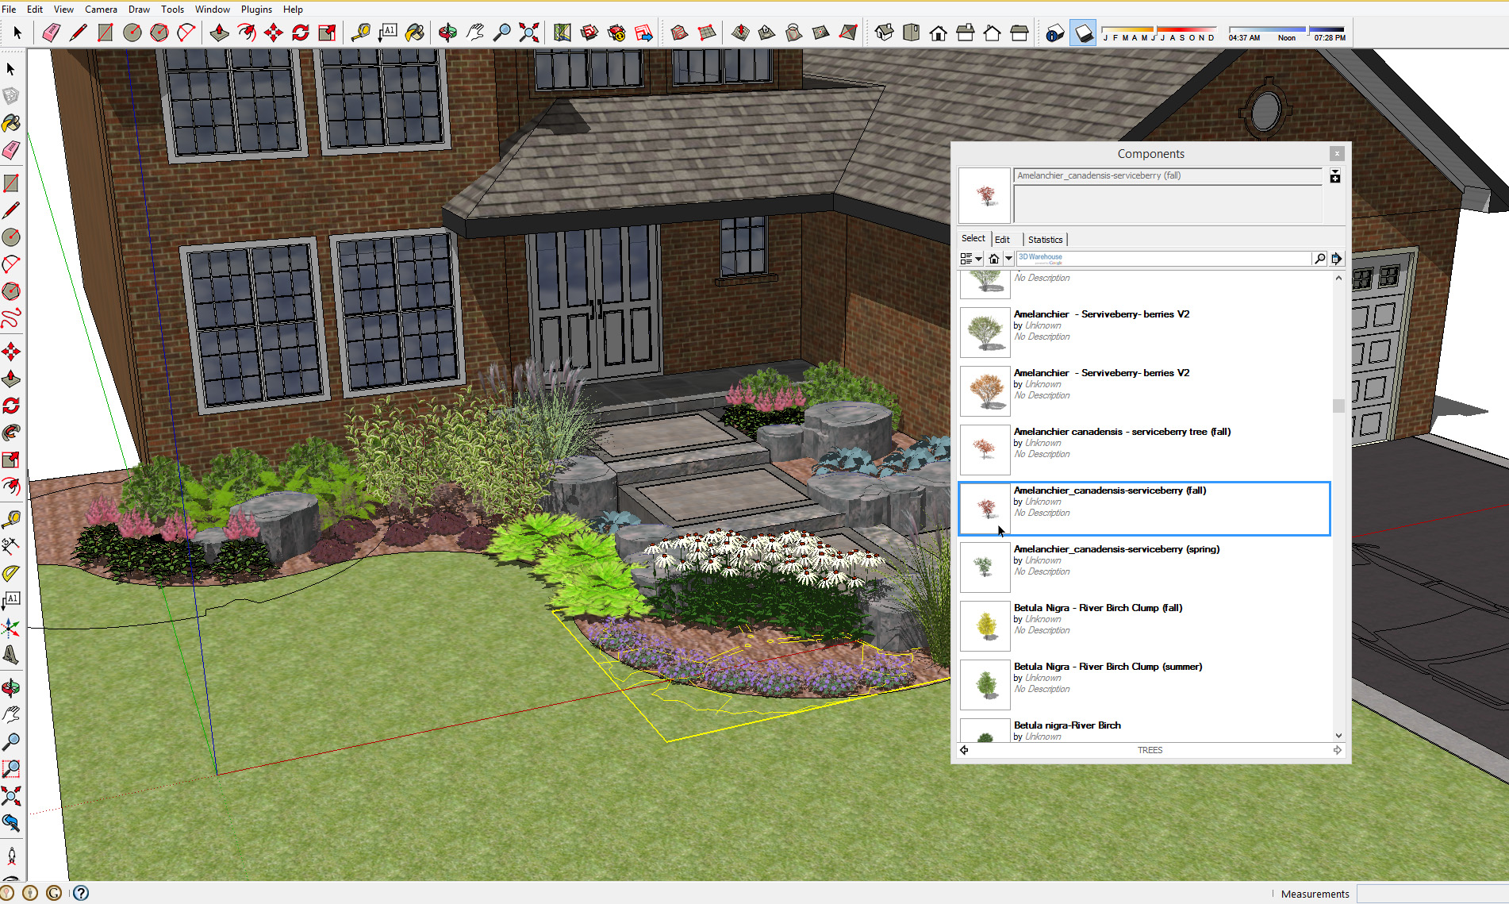Pick the Polygon tool in the top toolbar
The height and width of the screenshot is (904, 1509).
point(159,33)
